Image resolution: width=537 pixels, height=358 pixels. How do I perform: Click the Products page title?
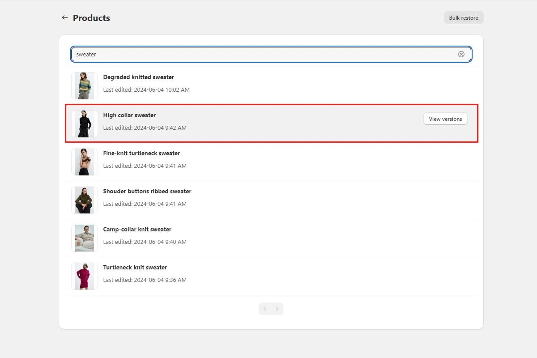tap(91, 18)
